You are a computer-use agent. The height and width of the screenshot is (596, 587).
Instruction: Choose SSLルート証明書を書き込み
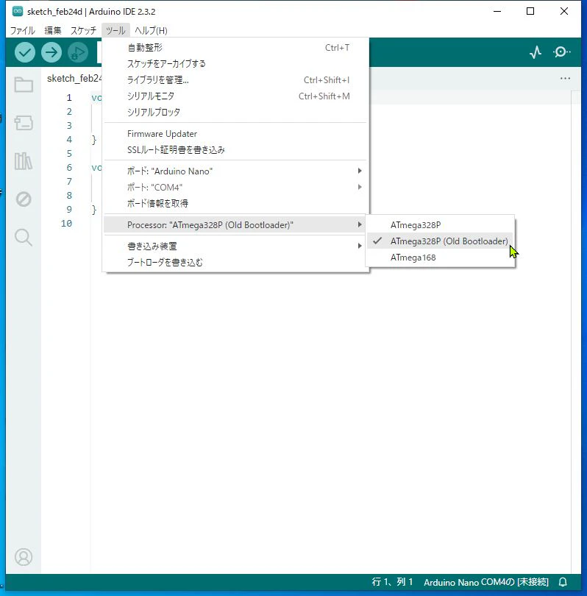[x=235, y=150]
